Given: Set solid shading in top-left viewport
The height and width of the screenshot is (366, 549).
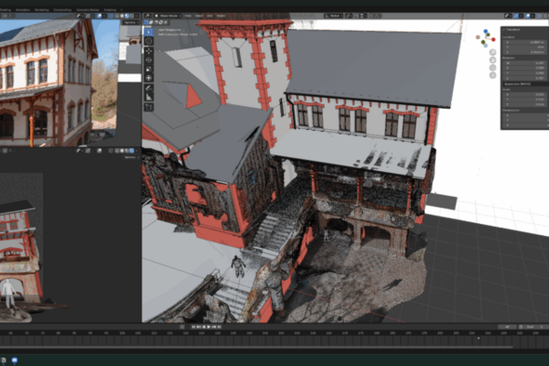Looking at the screenshot, I should [122, 16].
